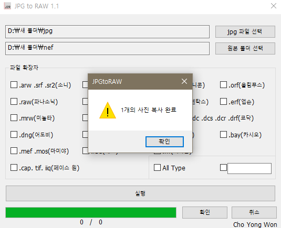Click the bottom 확인 button beside 취소

(205, 212)
